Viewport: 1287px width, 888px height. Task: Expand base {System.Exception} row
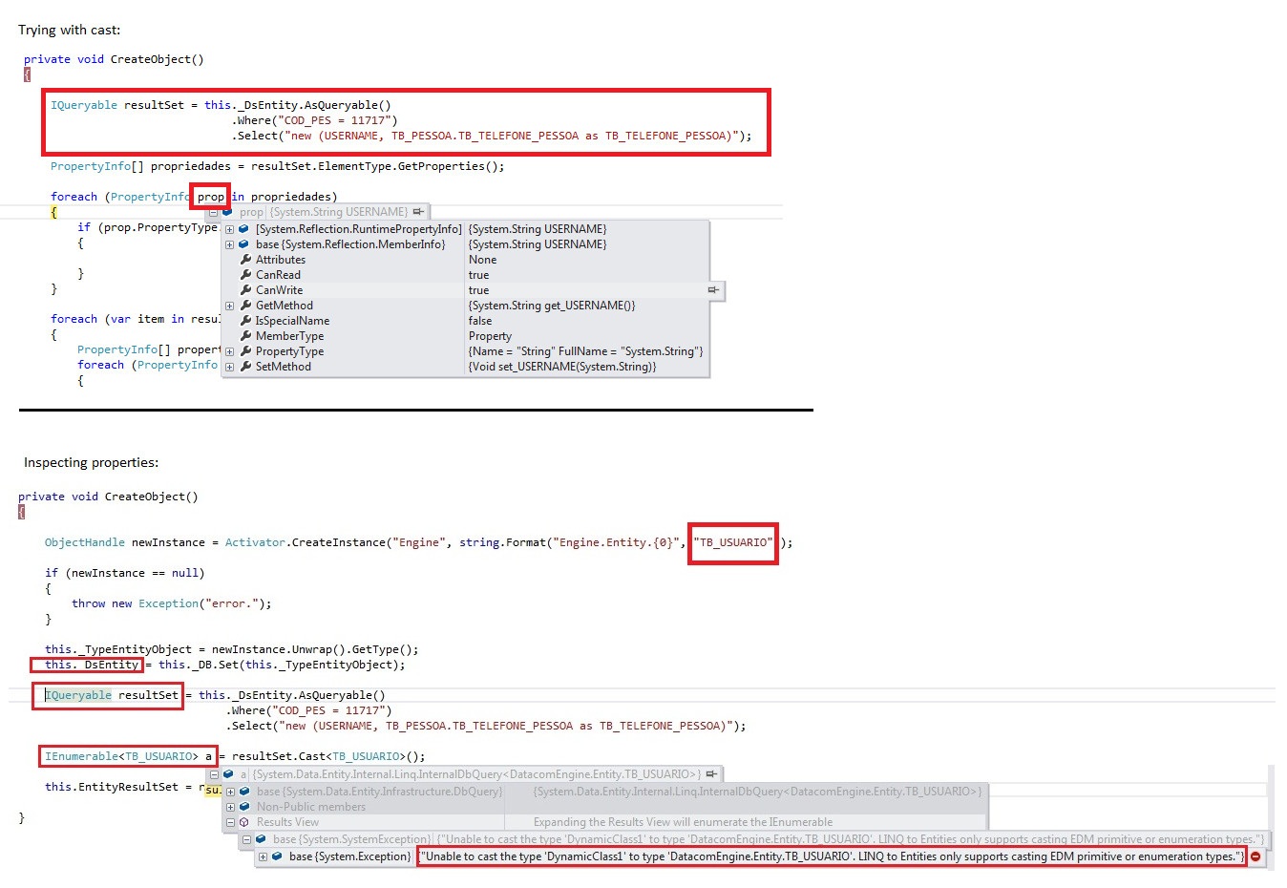[x=263, y=856]
